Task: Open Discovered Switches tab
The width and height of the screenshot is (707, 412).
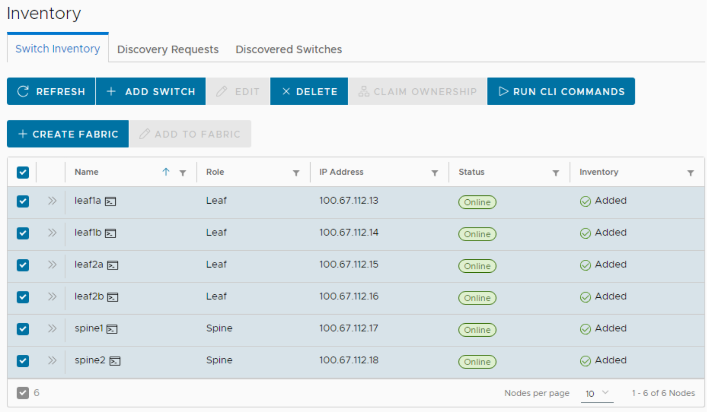Action: coord(289,49)
